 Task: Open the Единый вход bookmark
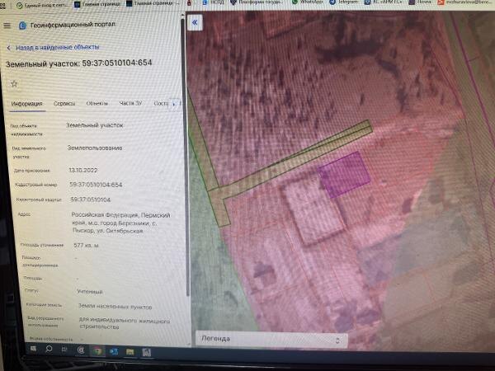(x=42, y=6)
